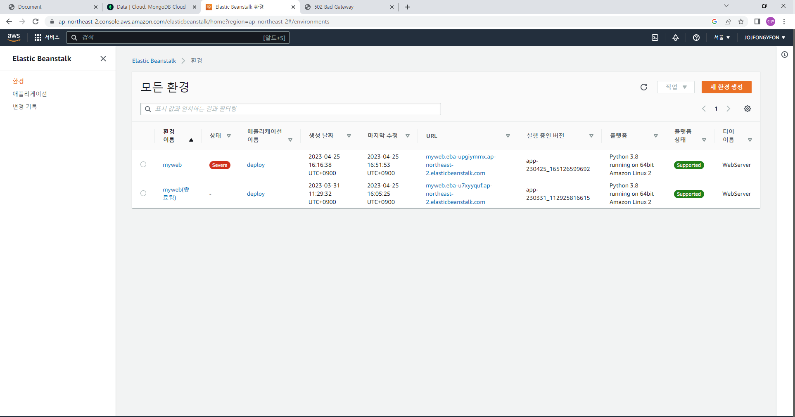The image size is (795, 417).
Task: Sort by 실행 중인 버전 column
Action: click(591, 136)
